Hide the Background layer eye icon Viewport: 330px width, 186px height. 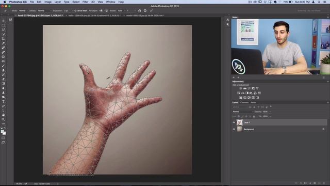coord(234,129)
